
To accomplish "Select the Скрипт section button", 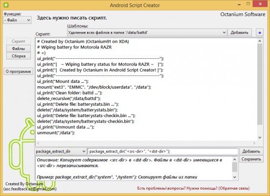I will click(x=19, y=41).
